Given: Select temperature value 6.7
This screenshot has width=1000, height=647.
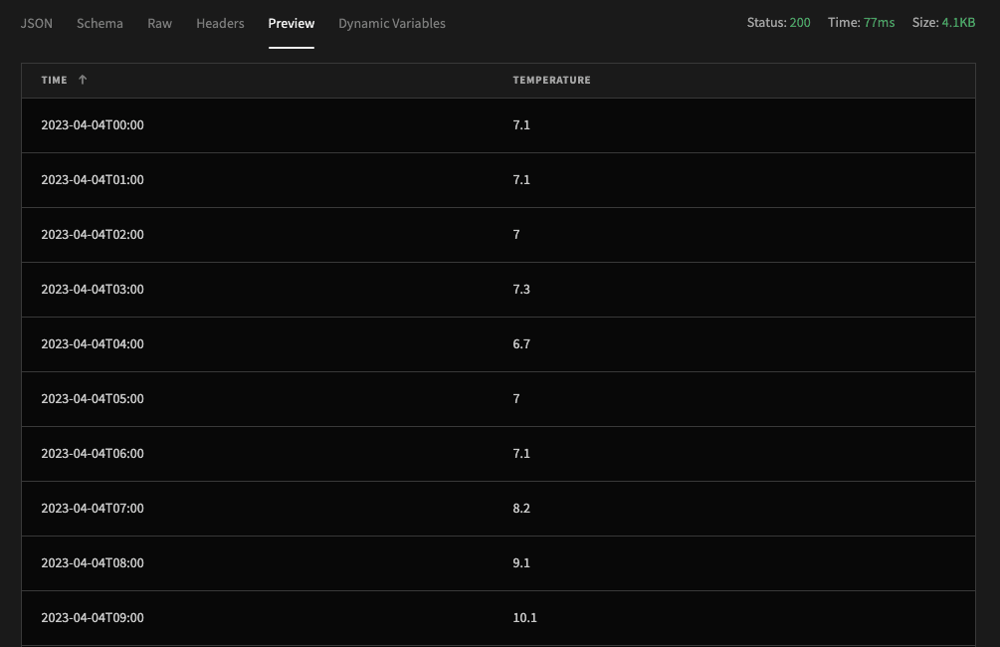Looking at the screenshot, I should tap(521, 344).
